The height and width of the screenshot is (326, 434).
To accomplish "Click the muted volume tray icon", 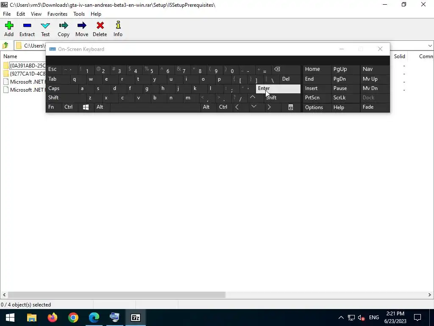I will (361, 318).
